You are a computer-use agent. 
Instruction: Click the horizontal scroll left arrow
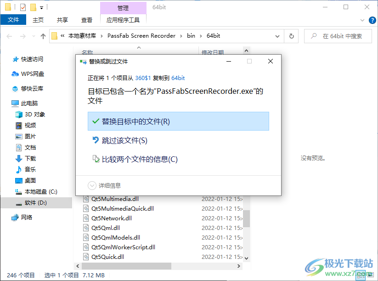point(78,266)
